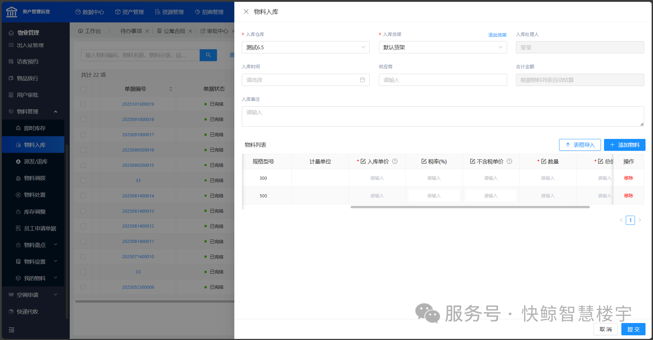Toggle the select-all checkbox in table header
Viewport: 653px width, 340px height.
(x=83, y=89)
